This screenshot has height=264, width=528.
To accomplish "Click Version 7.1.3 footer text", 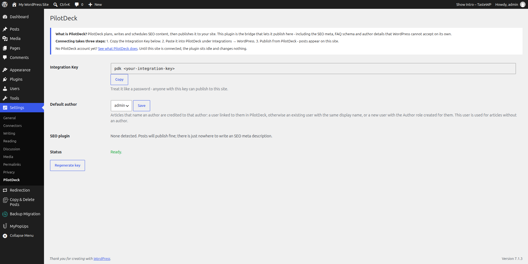I will (x=512, y=258).
